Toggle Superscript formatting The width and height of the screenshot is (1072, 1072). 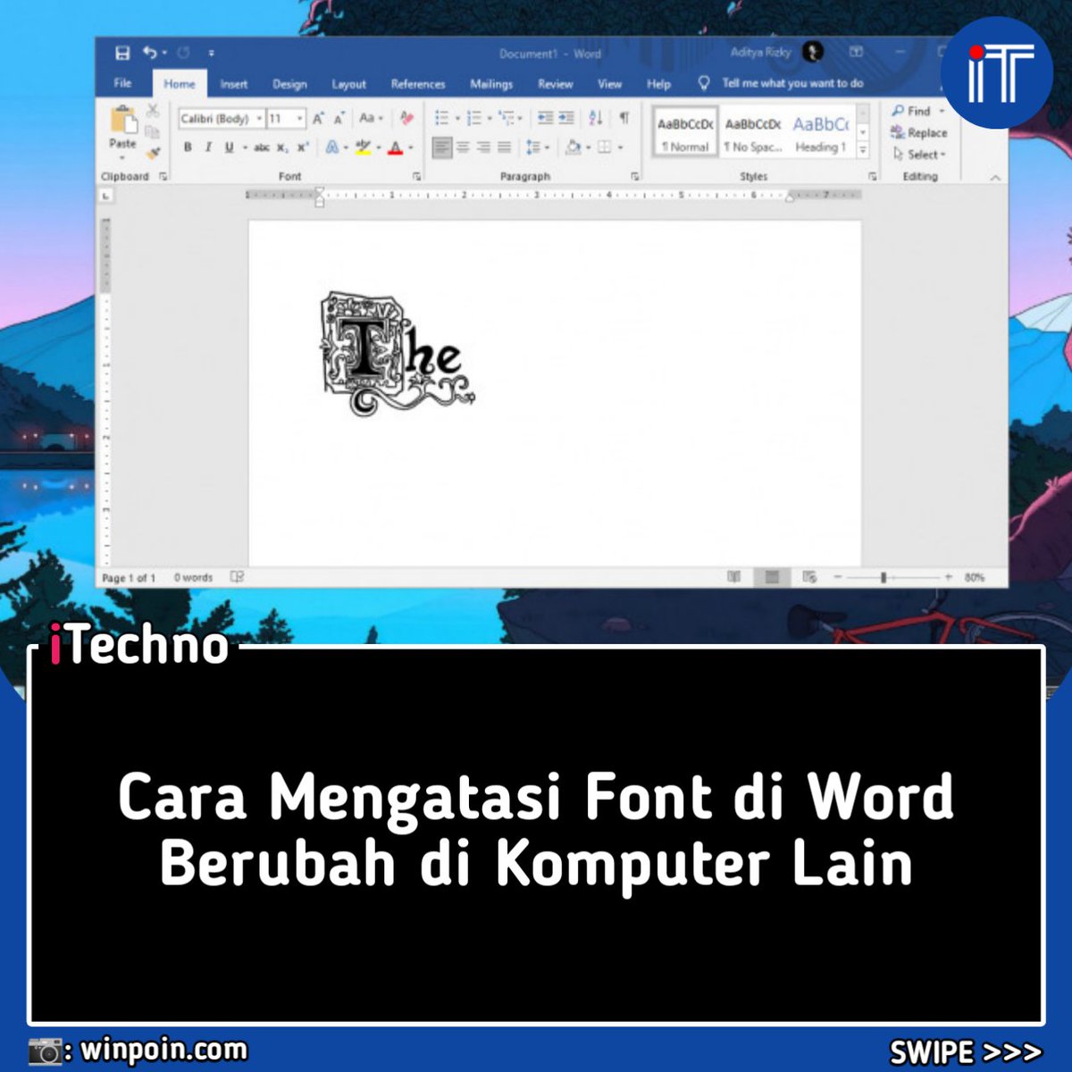point(303,147)
